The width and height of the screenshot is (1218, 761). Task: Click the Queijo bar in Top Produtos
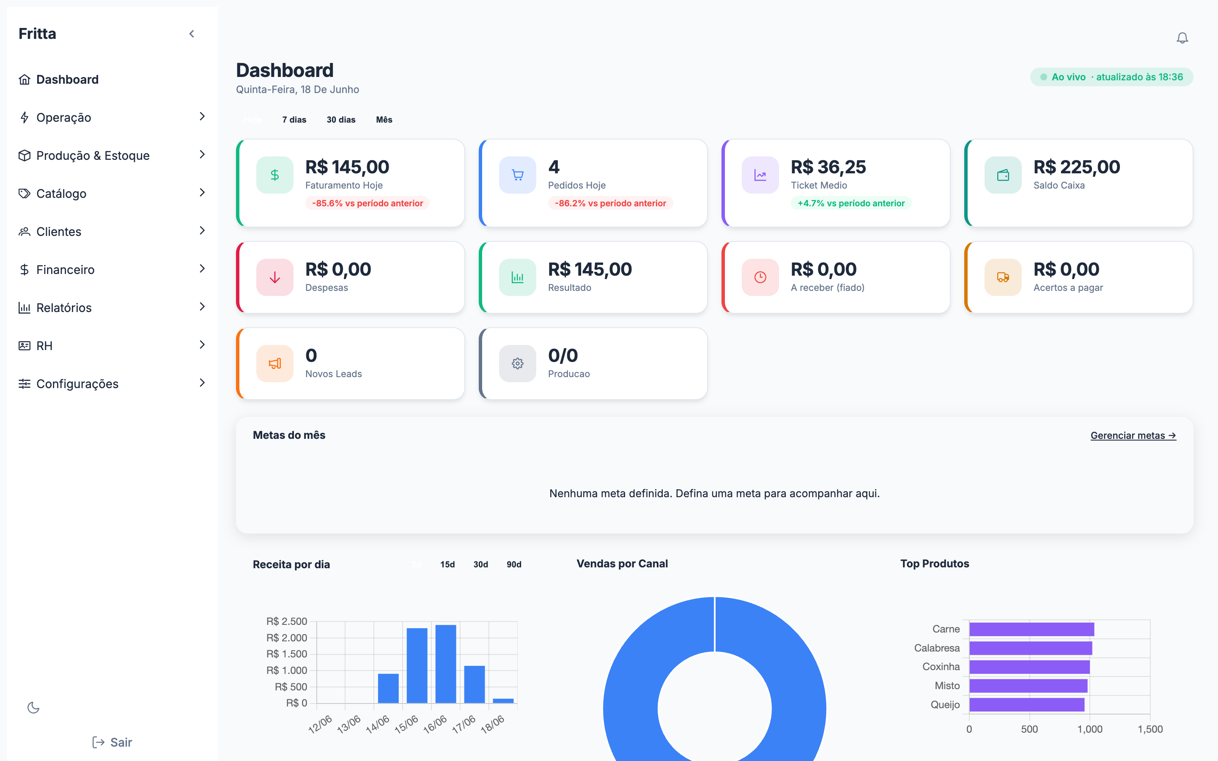(x=1027, y=705)
